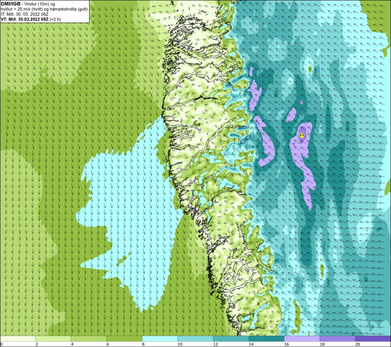Click the 'VT: Mið. 30.03.2022 08Z' line

(x=30, y=19)
